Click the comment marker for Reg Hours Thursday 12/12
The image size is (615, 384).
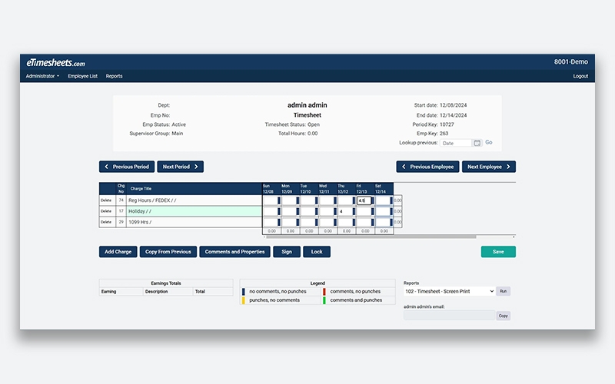point(354,200)
